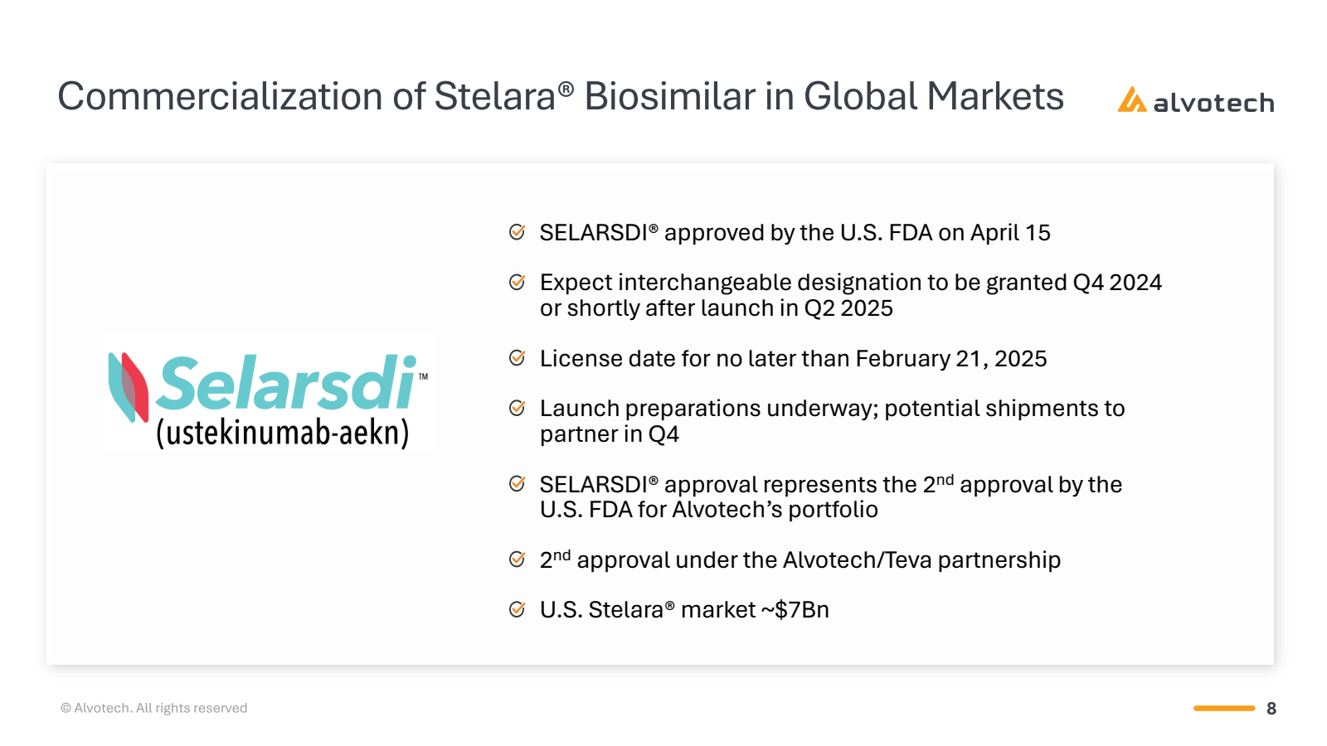Click checkmark beside interchangeable designation bullet

click(517, 283)
